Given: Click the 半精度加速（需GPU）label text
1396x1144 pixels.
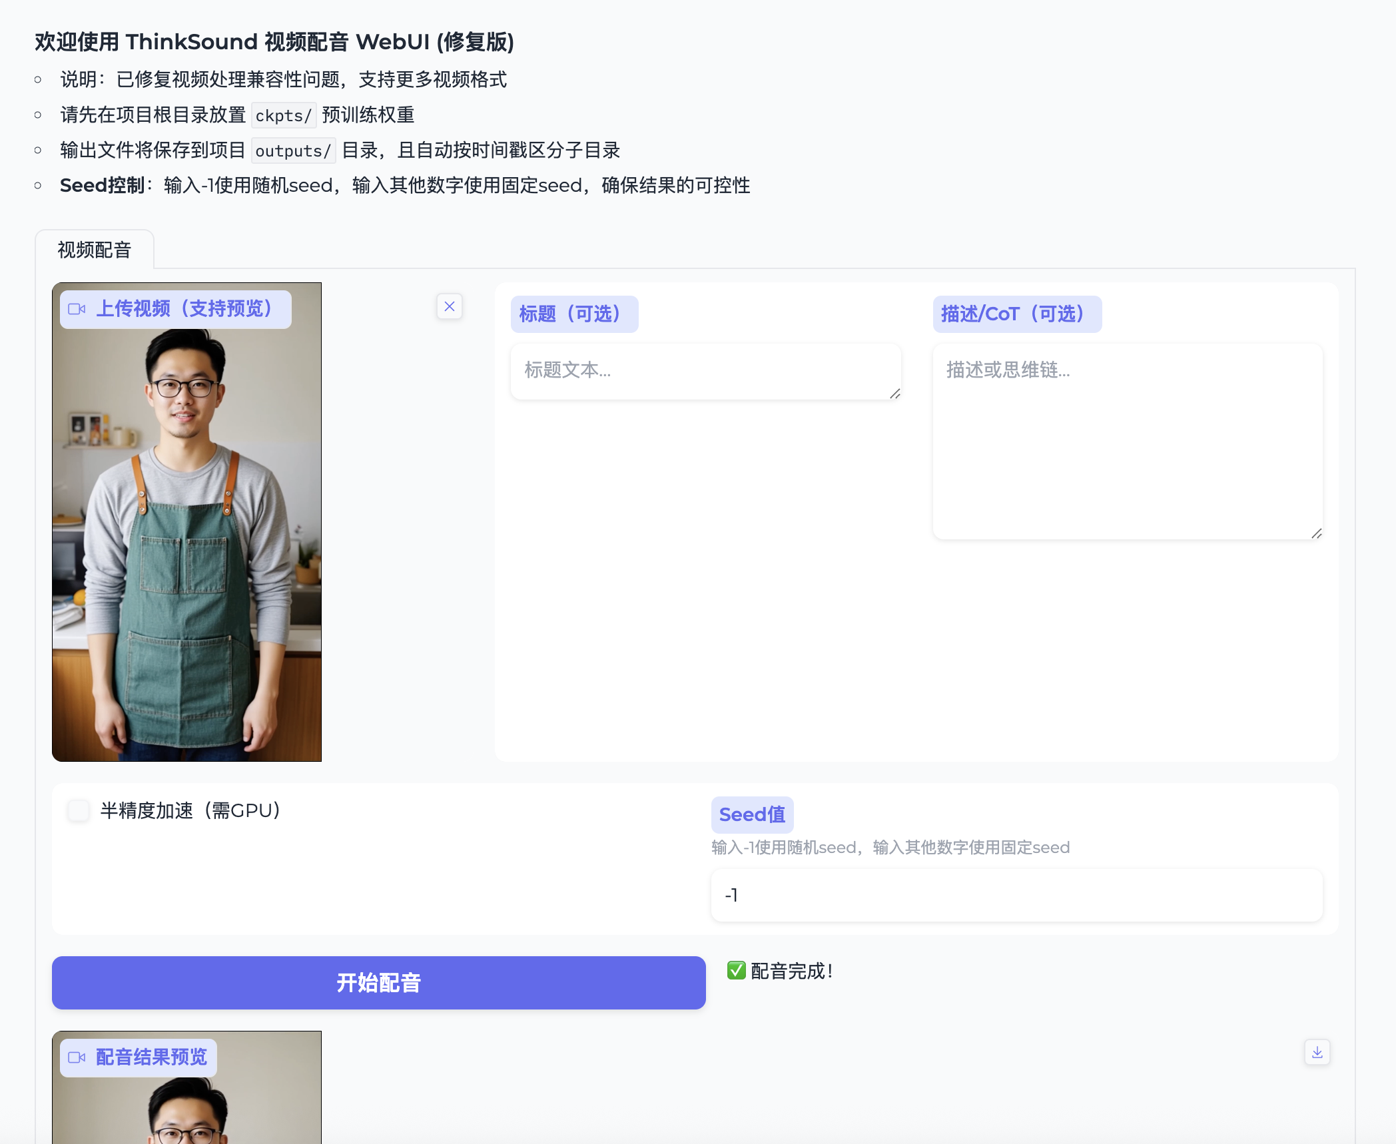Looking at the screenshot, I should [x=193, y=810].
